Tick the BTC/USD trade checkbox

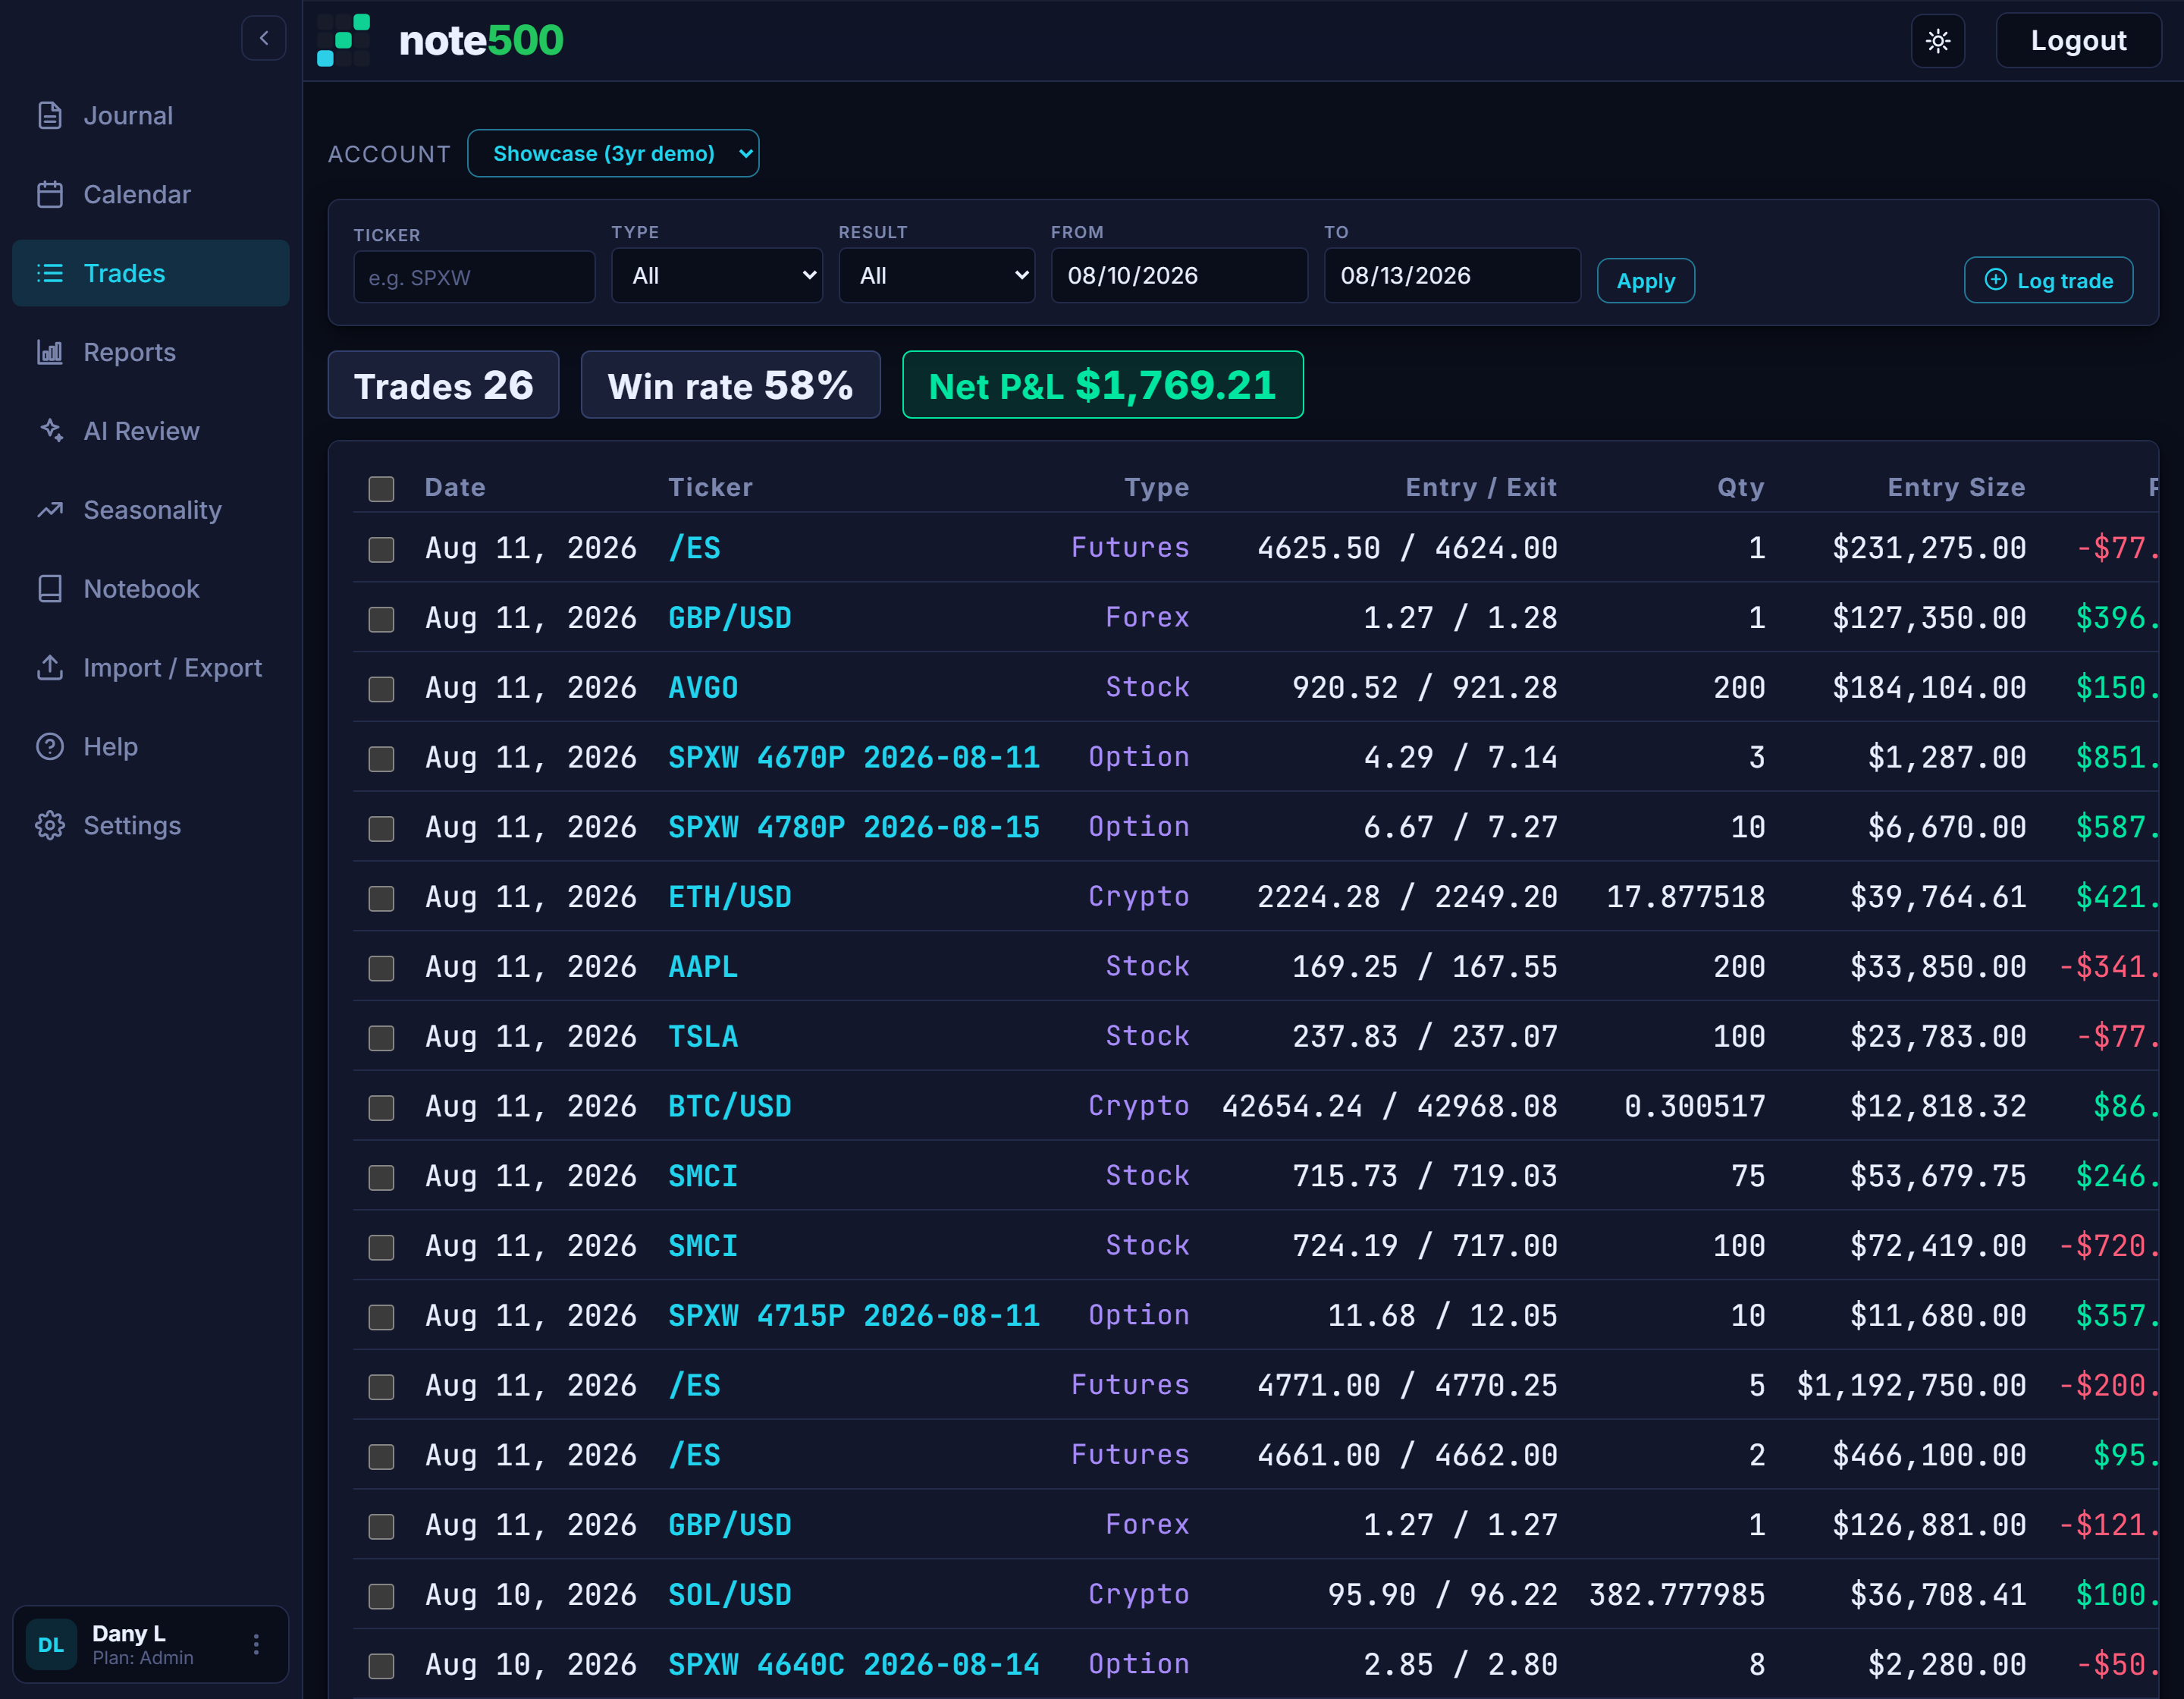pyautogui.click(x=381, y=1108)
